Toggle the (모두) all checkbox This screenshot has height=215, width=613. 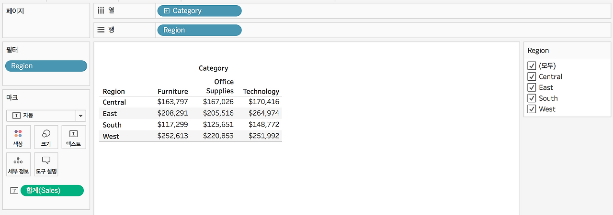point(531,66)
